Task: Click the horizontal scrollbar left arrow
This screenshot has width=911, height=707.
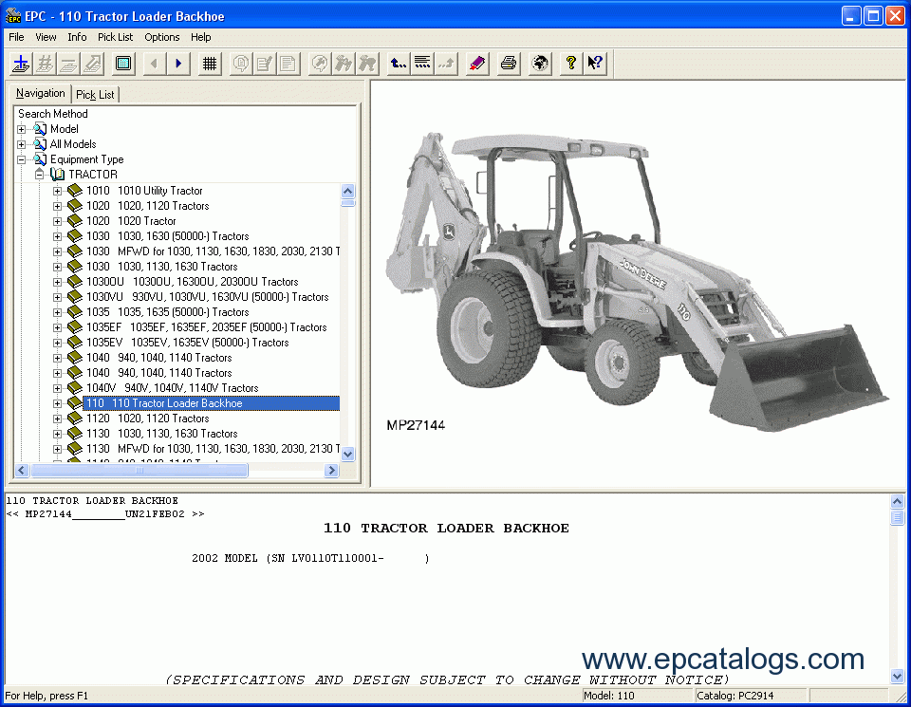Action: coord(22,470)
